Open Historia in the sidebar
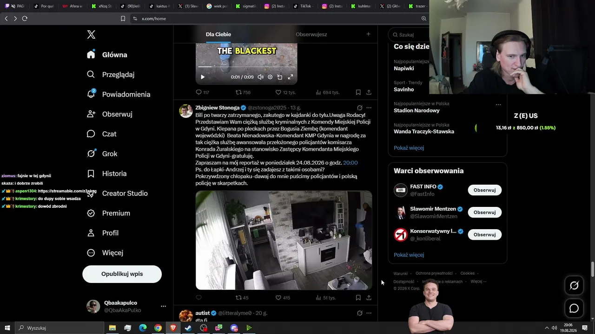This screenshot has height=334, width=595. click(107, 173)
